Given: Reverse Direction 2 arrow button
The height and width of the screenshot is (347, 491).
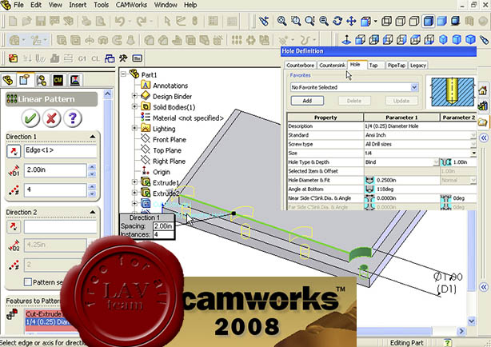Looking at the screenshot, I should click(14, 226).
